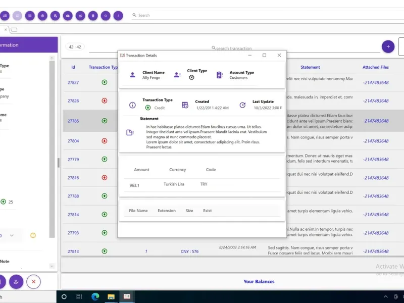Open the settings gear toolbar button
The width and height of the screenshot is (404, 303).
42,16
